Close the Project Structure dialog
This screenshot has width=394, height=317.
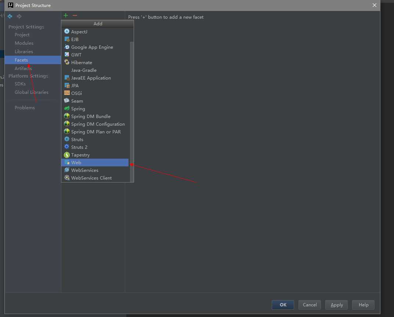pos(375,5)
